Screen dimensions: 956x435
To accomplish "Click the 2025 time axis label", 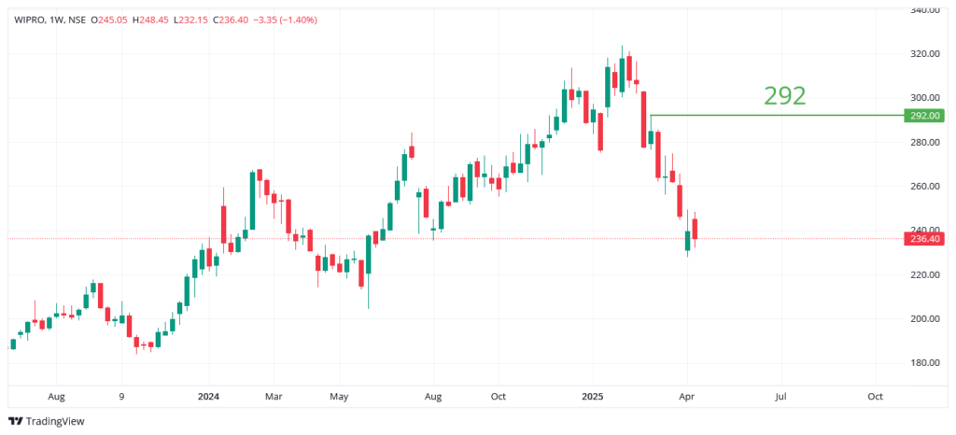I will pyautogui.click(x=593, y=397).
